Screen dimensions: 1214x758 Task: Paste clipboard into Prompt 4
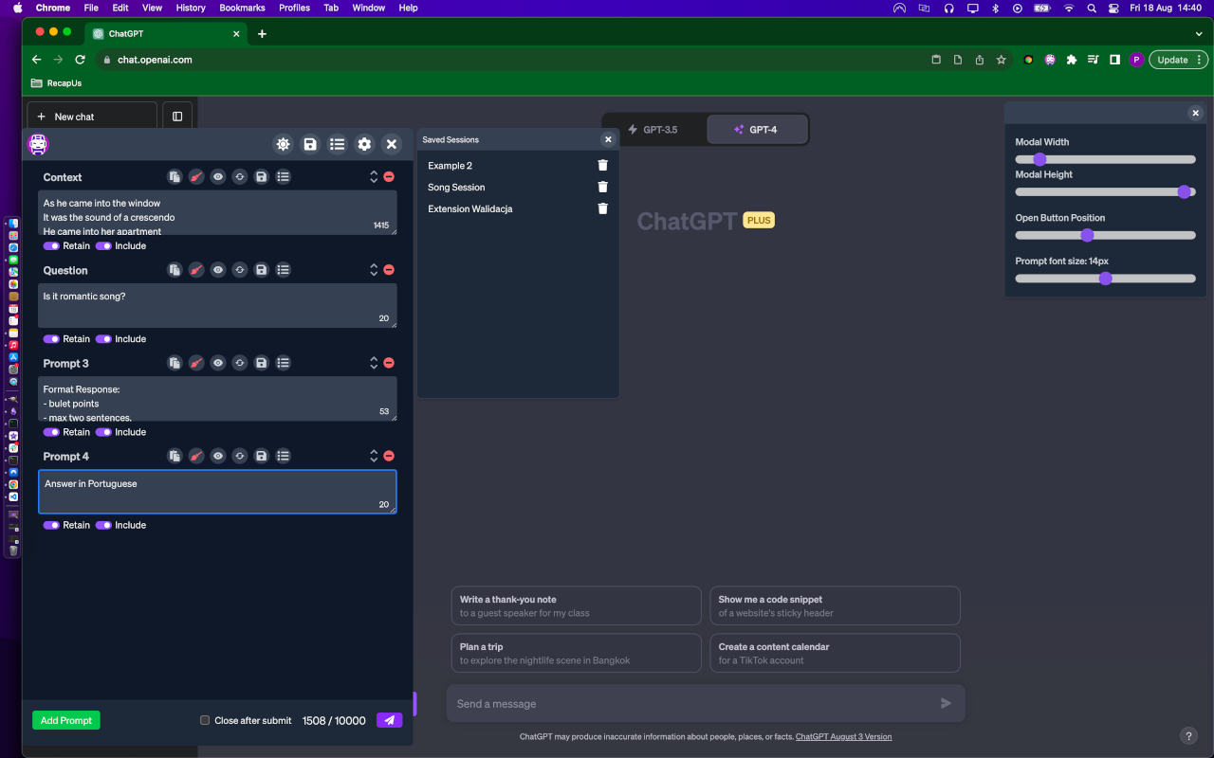click(x=175, y=456)
